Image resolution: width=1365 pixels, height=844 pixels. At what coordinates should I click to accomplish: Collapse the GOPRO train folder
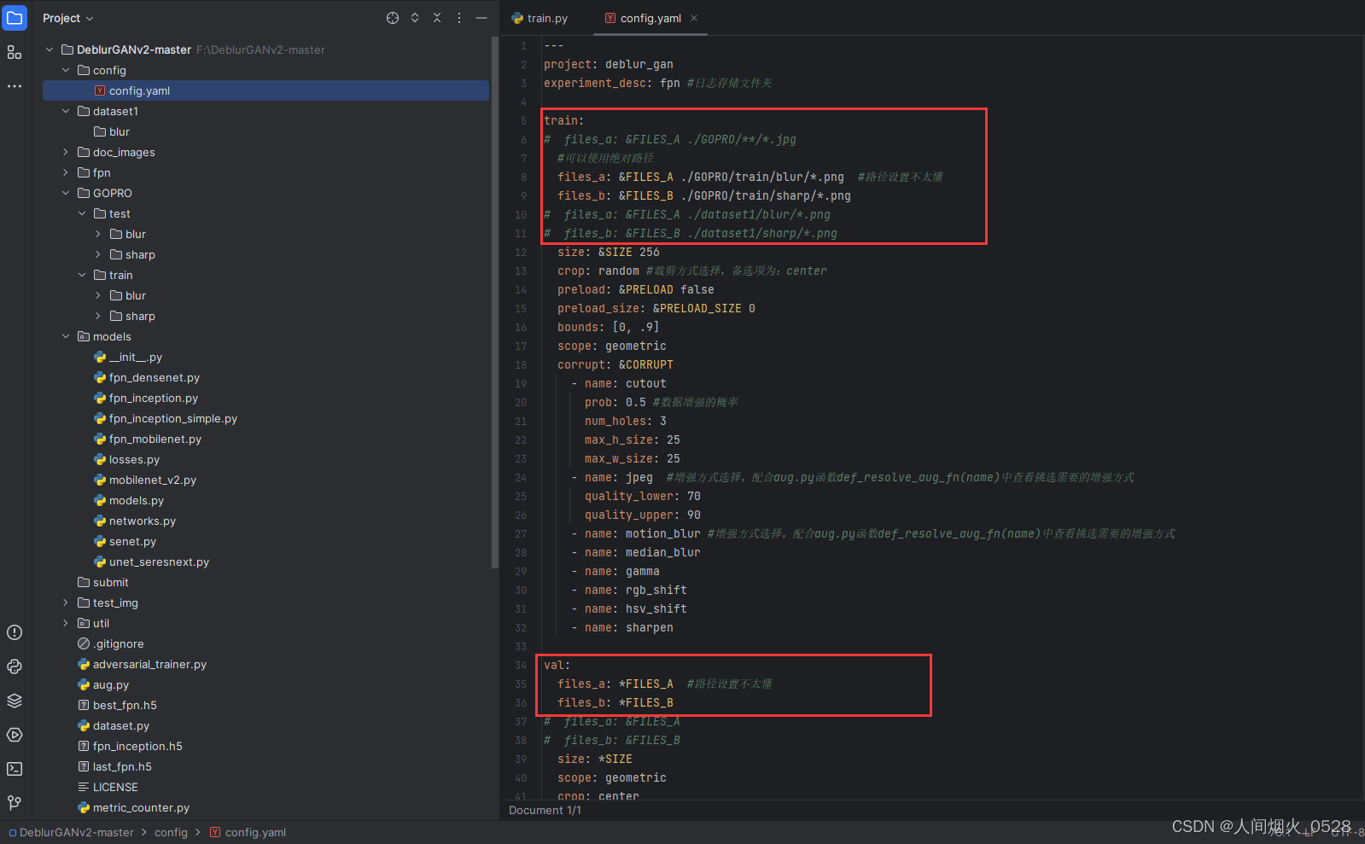[x=82, y=275]
